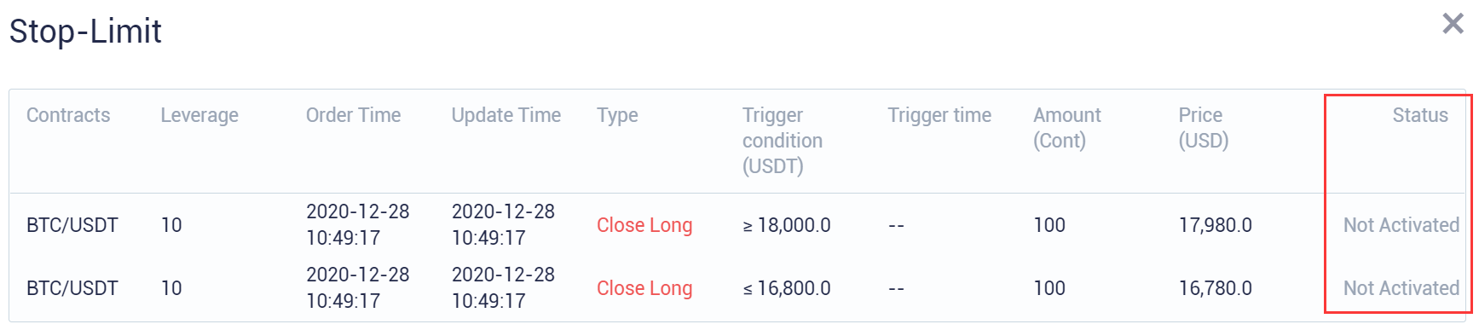The height and width of the screenshot is (330, 1479).
Task: Close the Stop-Limit dialog
Action: [x=1453, y=23]
